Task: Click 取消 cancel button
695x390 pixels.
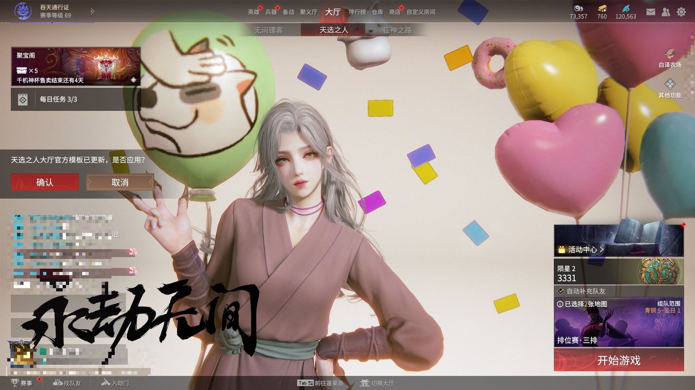Action: coord(120,182)
